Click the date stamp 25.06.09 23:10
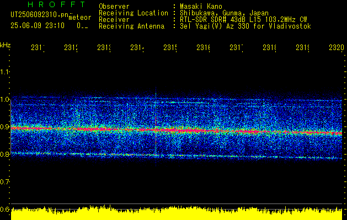 coord(38,26)
